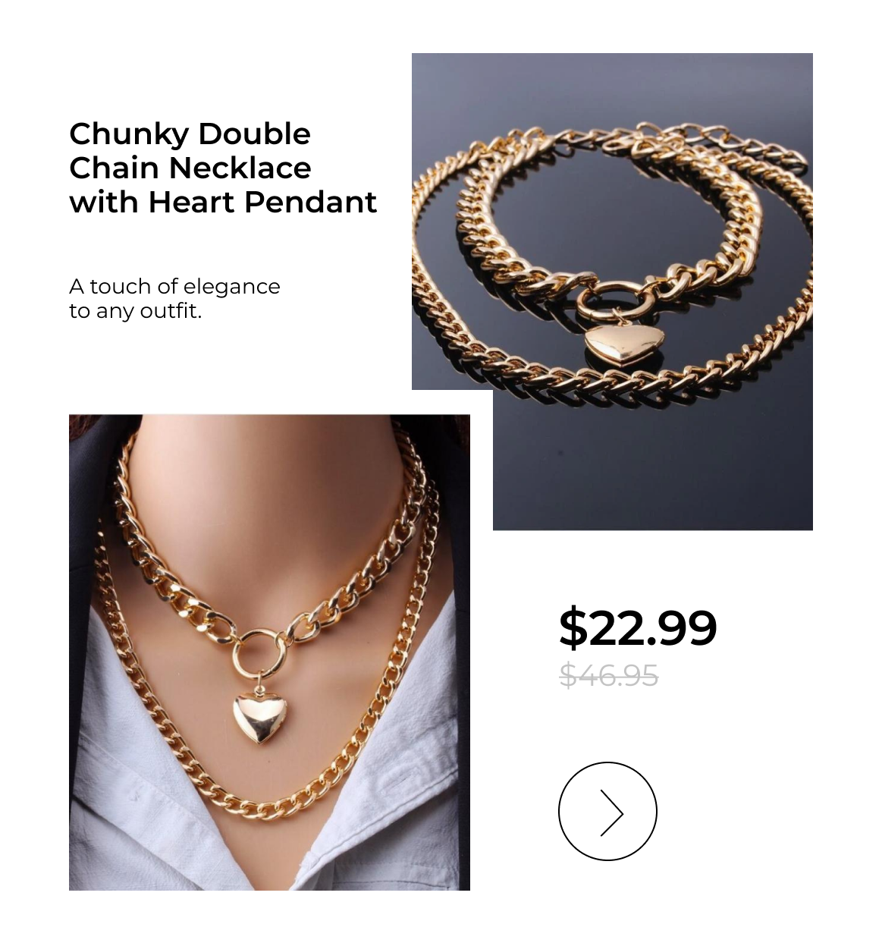
Task: Click the crossed-out $46.95 original price
Action: [608, 674]
